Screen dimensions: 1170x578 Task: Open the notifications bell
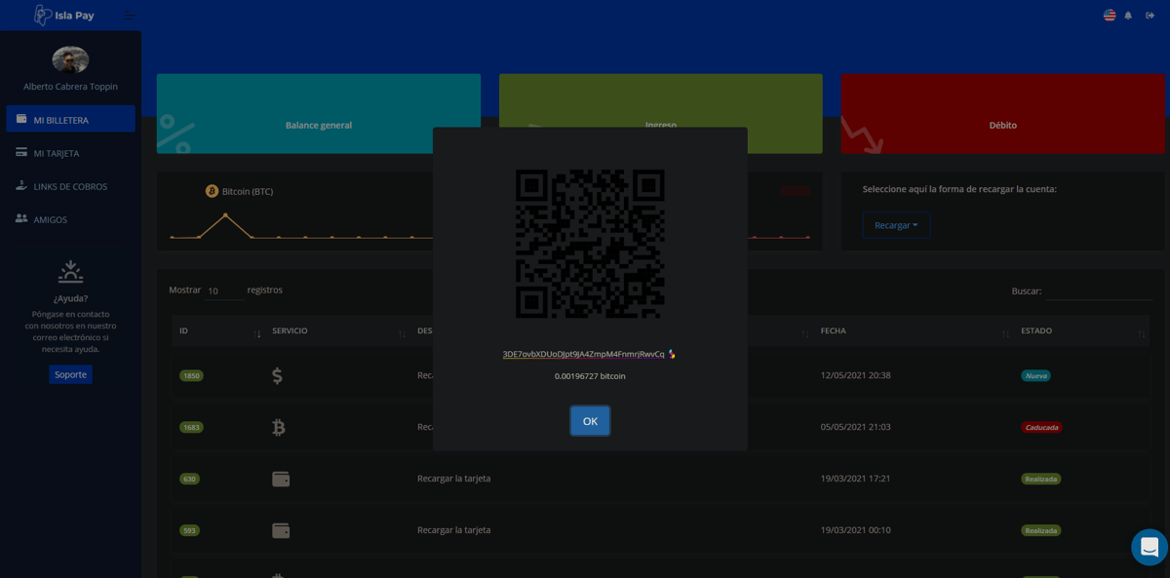coord(1128,16)
